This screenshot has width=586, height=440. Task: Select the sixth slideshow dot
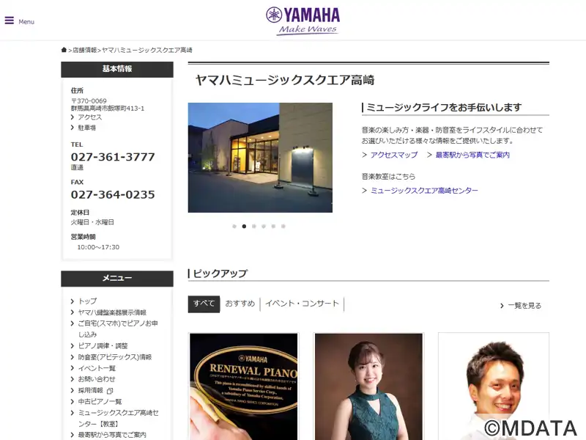[283, 227]
